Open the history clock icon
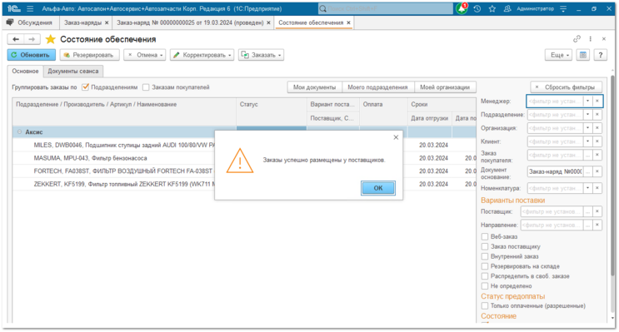This screenshot has width=619, height=332. tap(477, 8)
